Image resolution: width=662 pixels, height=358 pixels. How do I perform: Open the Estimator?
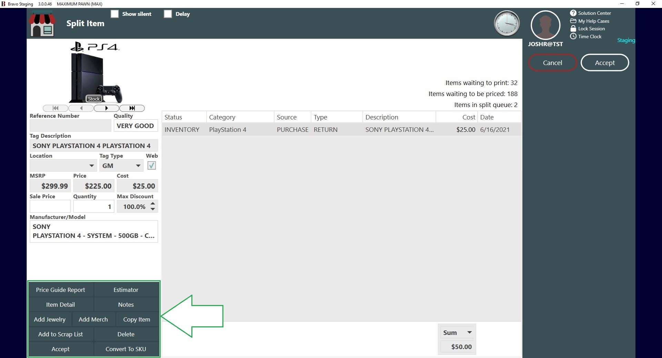(x=126, y=290)
